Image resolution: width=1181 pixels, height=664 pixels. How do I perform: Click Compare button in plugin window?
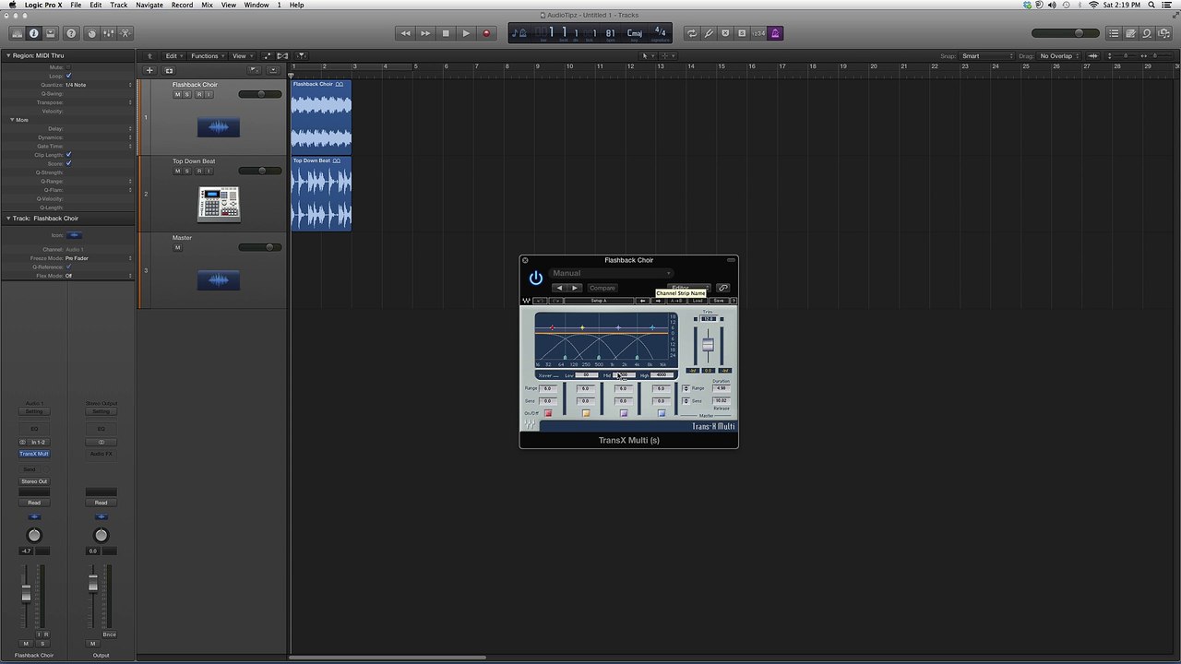pos(602,288)
